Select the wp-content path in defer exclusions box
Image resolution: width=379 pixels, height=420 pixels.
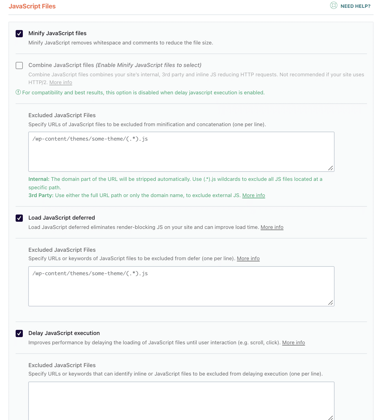tap(90, 273)
